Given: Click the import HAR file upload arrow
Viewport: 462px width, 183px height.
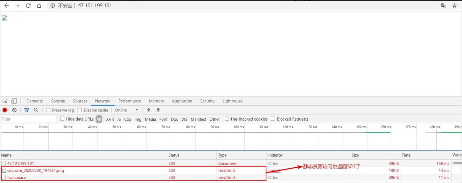Looking at the screenshot, I should [x=149, y=110].
